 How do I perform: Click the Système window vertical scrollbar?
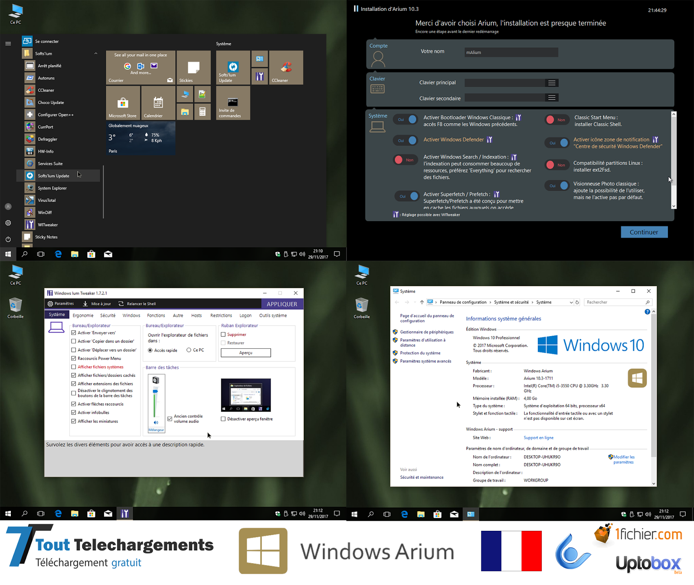coord(654,397)
